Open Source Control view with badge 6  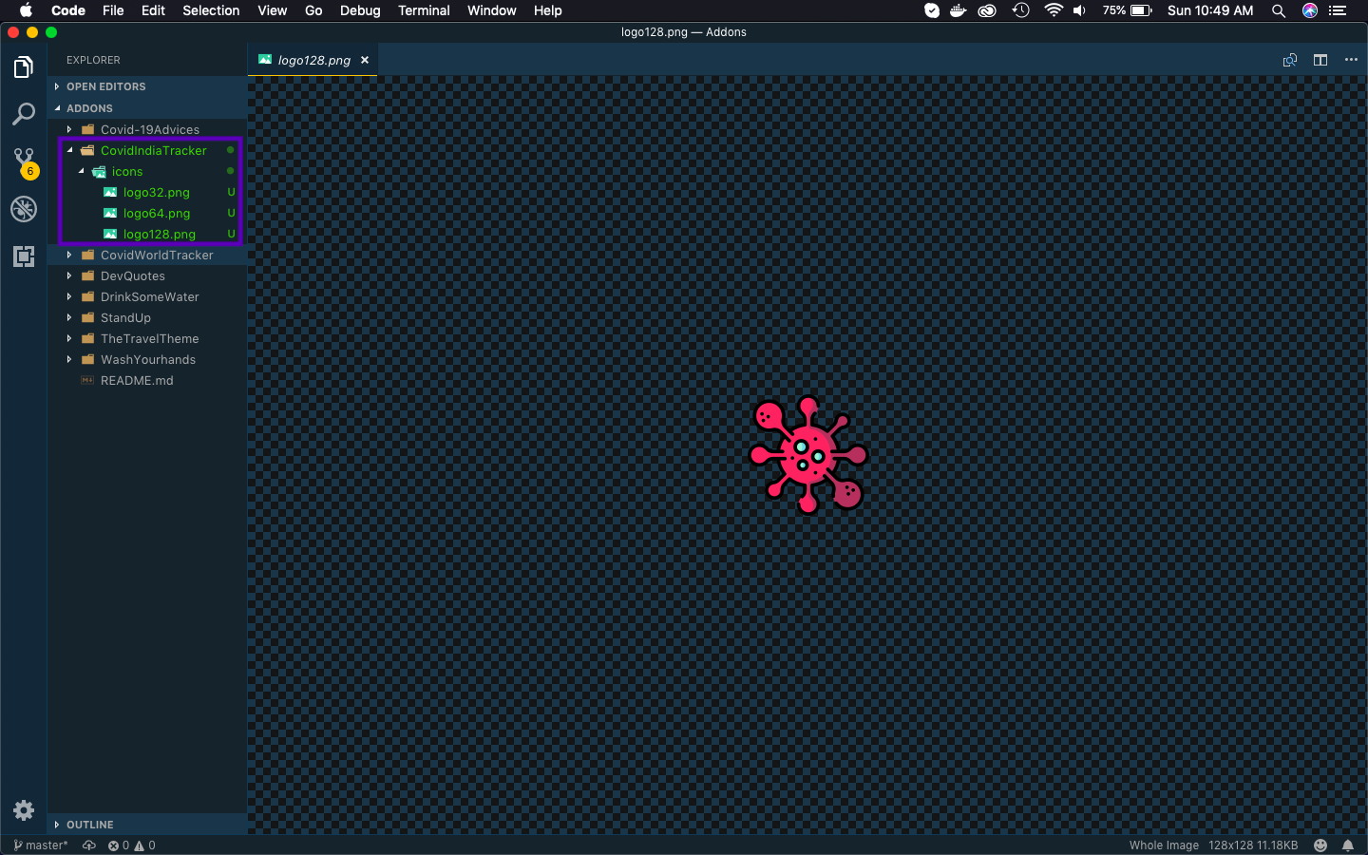point(24,161)
